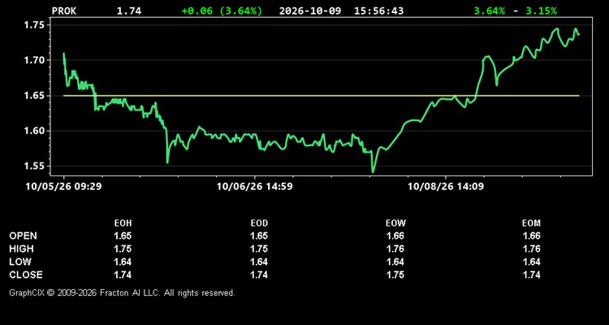Click the chart's lowest dip near 1.54
609x325 pixels.
373,171
